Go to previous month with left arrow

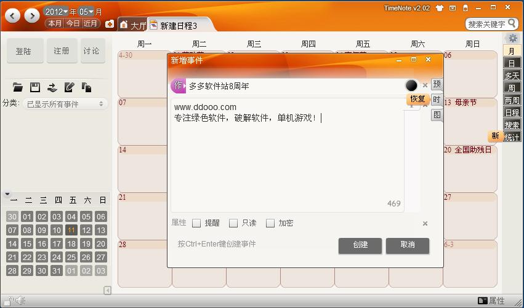pos(12,15)
